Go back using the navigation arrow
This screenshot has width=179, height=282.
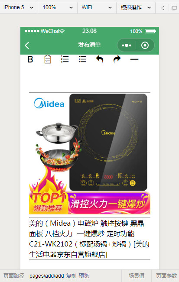click(27, 45)
